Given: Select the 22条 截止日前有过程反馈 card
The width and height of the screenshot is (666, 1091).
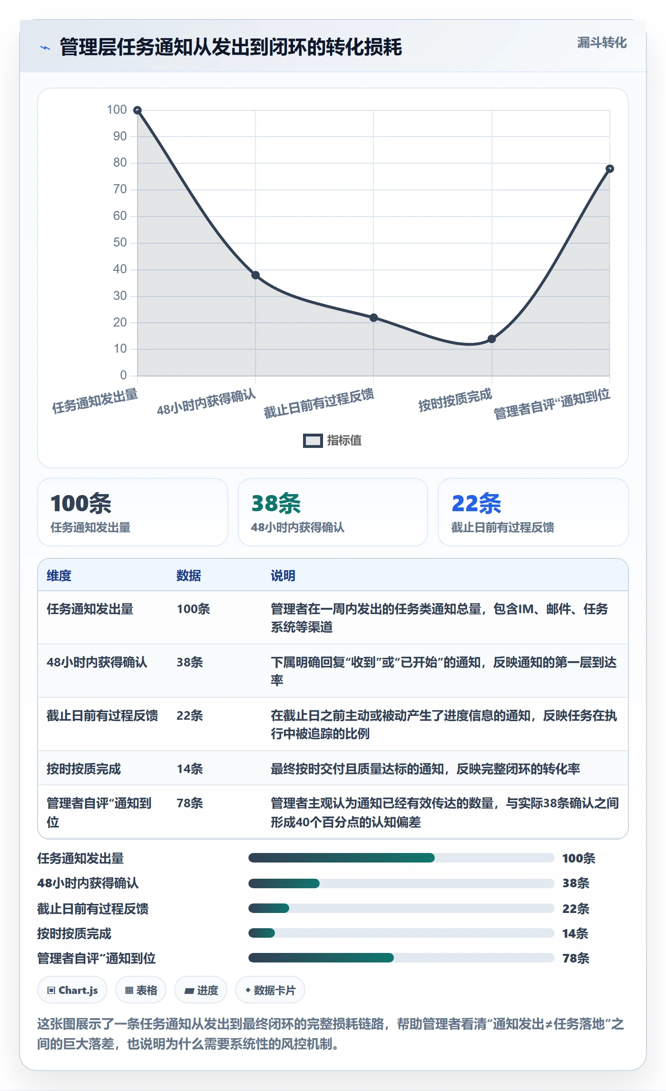Looking at the screenshot, I should tap(533, 512).
